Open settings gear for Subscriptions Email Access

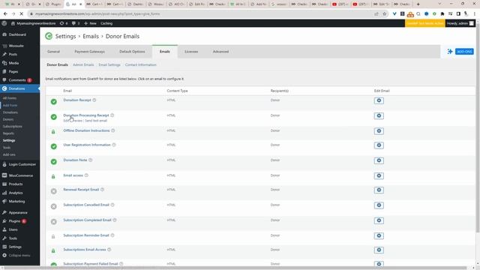[379, 250]
